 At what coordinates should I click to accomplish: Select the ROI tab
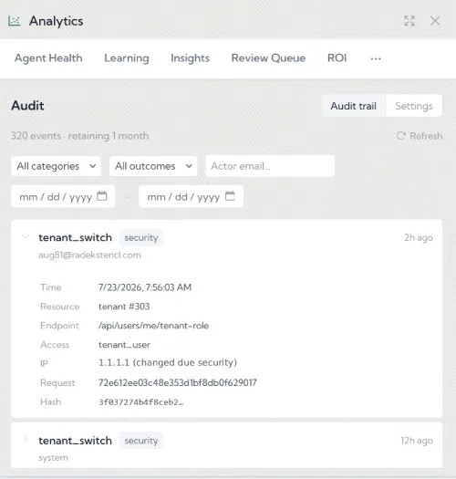tap(337, 58)
